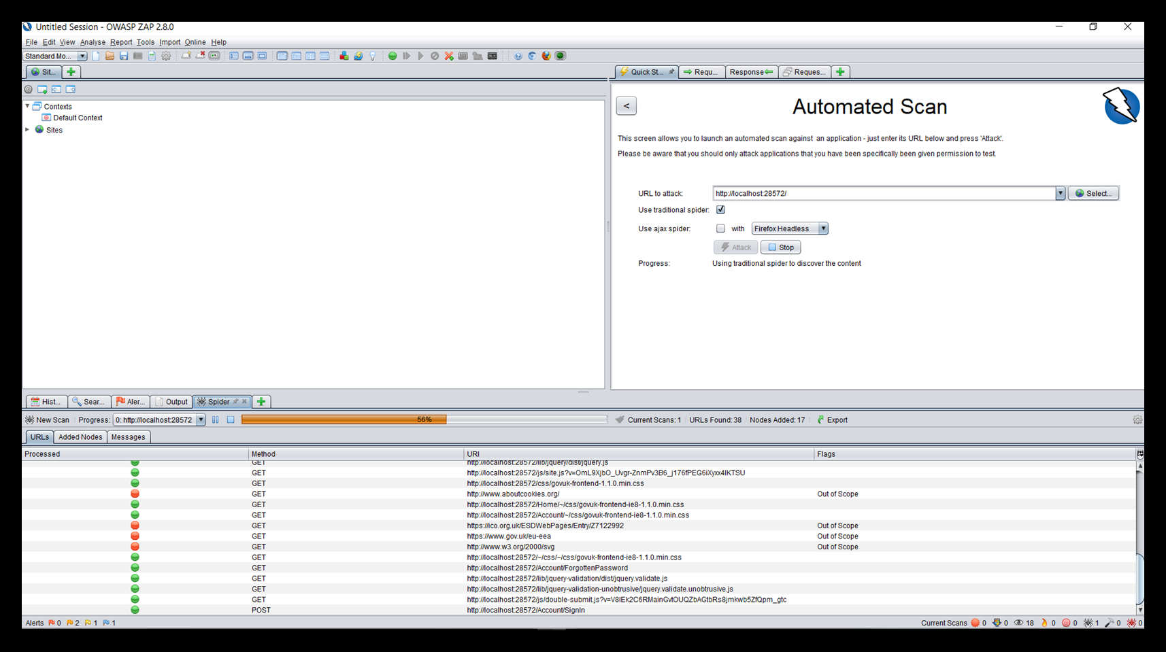
Task: Open the spider progress scan dropdown
Action: pyautogui.click(x=159, y=419)
